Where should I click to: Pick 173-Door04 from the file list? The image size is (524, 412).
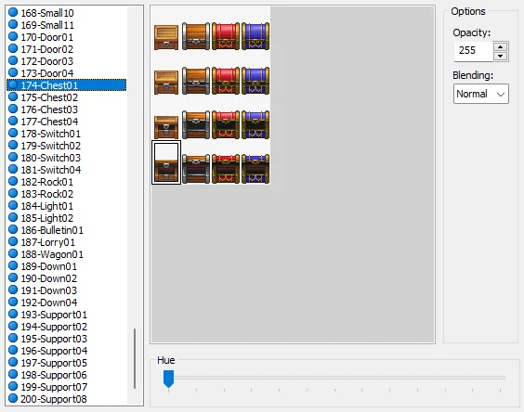pos(67,73)
